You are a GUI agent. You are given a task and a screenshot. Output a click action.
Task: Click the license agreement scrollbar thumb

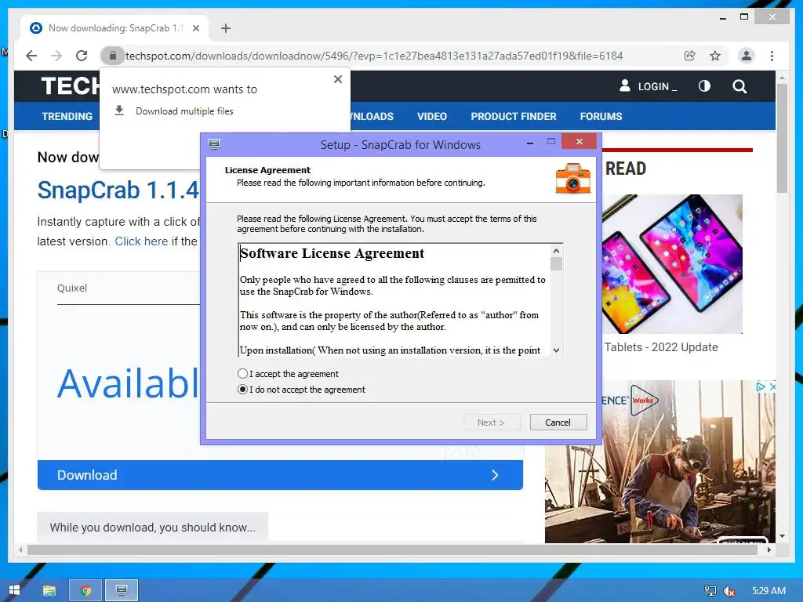(556, 264)
